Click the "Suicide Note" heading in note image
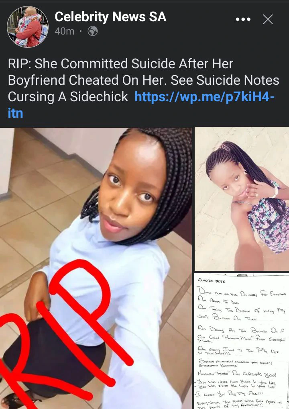The width and height of the screenshot is (289, 409). (x=212, y=281)
